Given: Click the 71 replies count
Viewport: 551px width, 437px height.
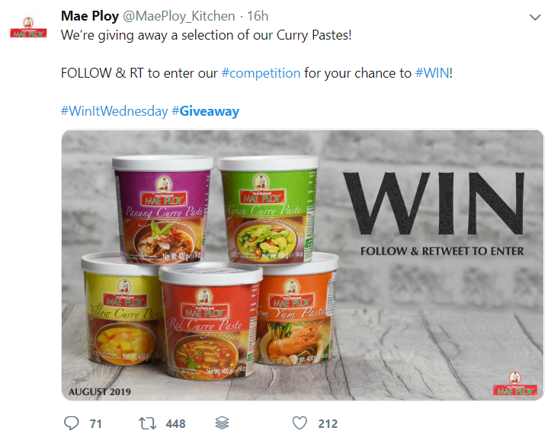Looking at the screenshot, I should tap(95, 423).
